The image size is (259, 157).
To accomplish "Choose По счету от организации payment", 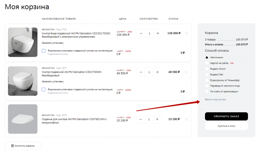I will tap(207, 92).
